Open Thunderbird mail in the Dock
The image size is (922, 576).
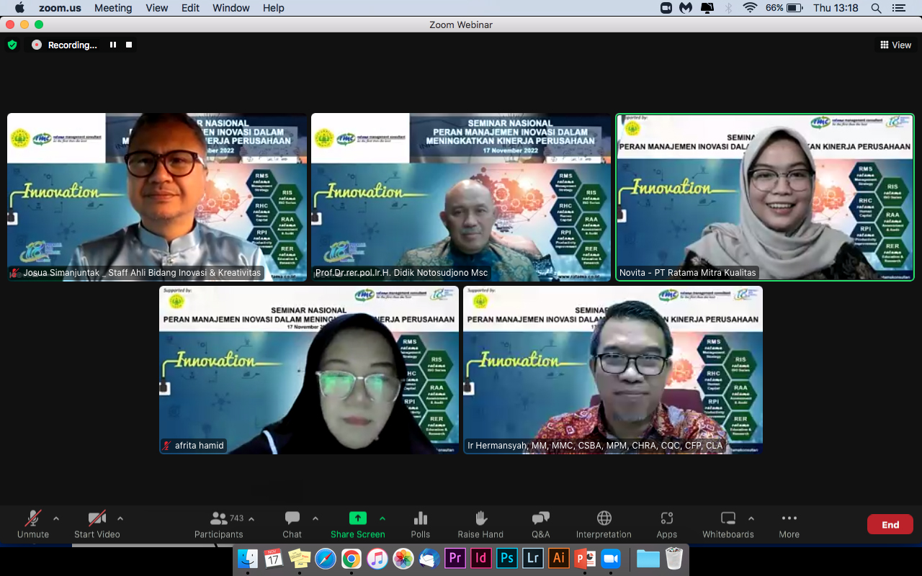coord(429,558)
